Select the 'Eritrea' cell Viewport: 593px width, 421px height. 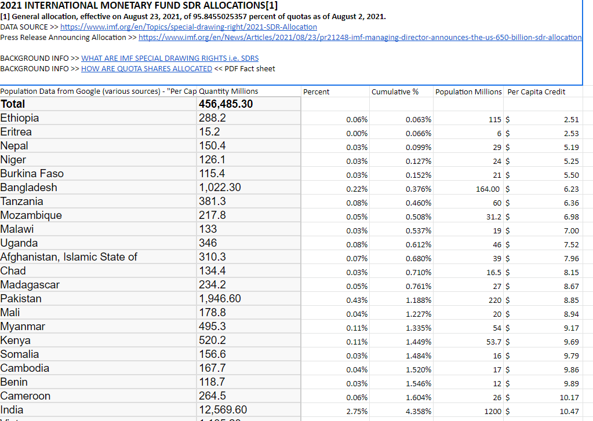(x=99, y=132)
